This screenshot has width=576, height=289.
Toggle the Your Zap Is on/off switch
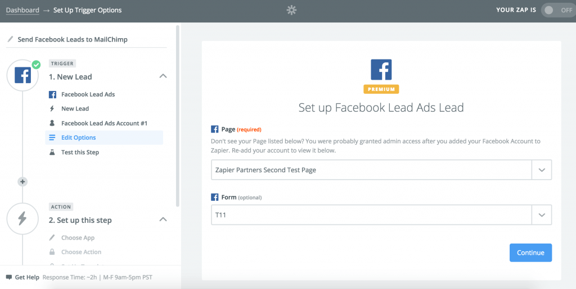pos(558,10)
